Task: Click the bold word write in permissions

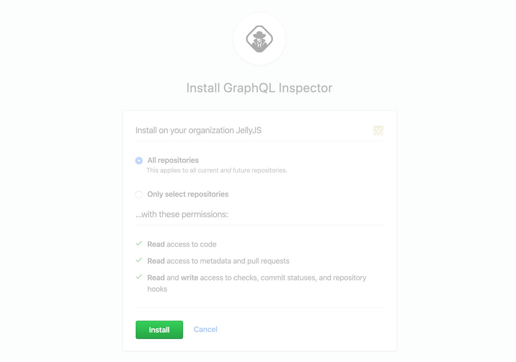Action: click(189, 278)
